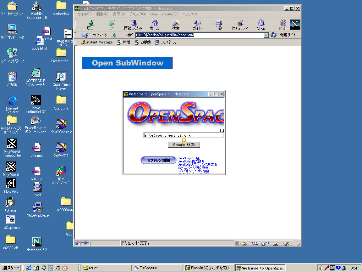This screenshot has width=362, height=272.
Task: Switch to T'sCapture taskbar button
Action: [x=158, y=268]
